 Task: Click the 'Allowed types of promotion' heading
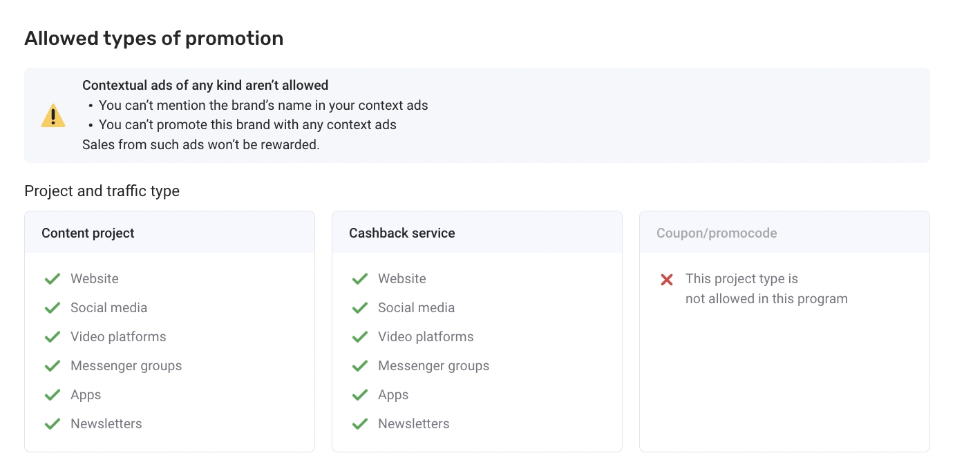click(153, 39)
